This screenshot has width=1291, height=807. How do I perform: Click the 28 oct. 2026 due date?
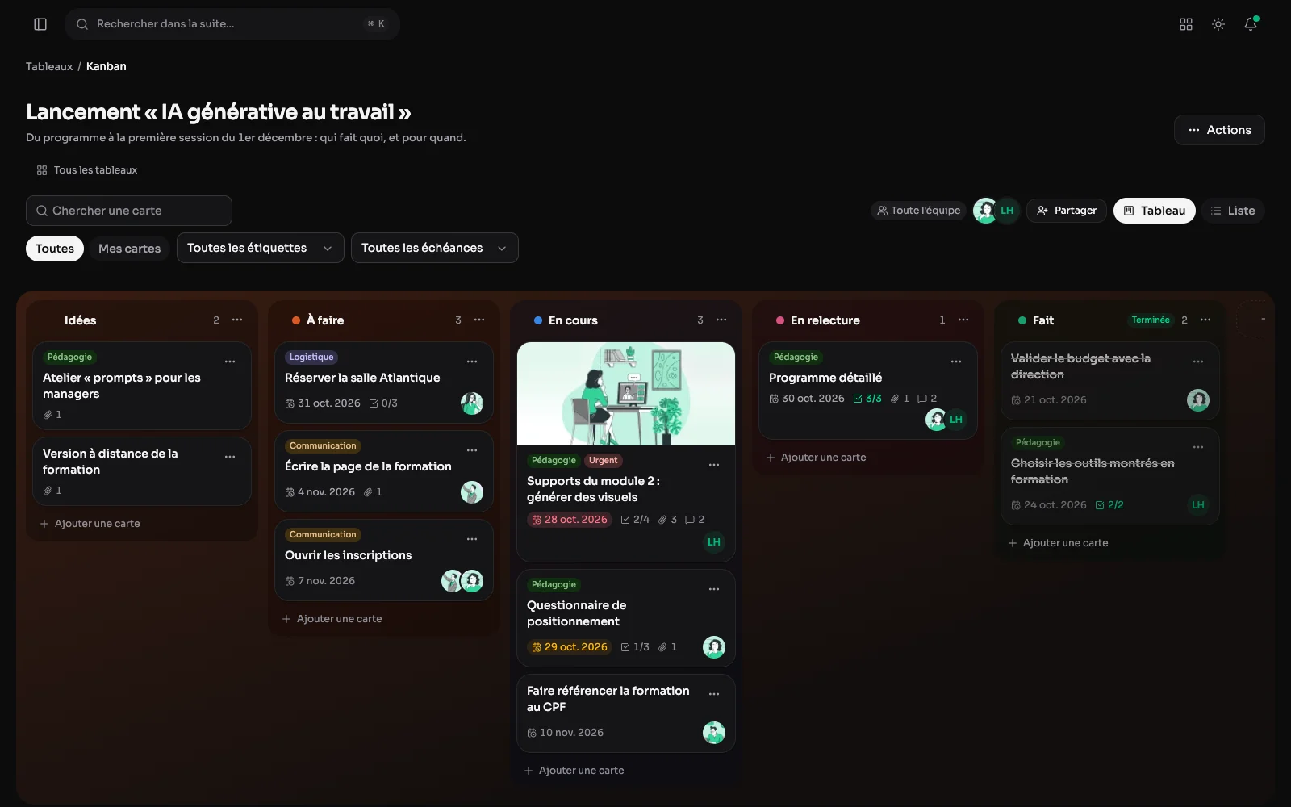570,520
